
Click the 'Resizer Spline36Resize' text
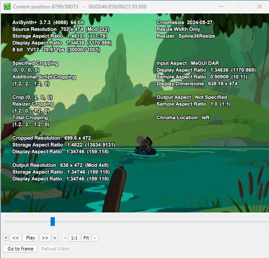186,36
